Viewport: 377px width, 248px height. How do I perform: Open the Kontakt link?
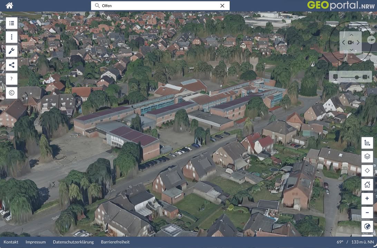(11, 242)
